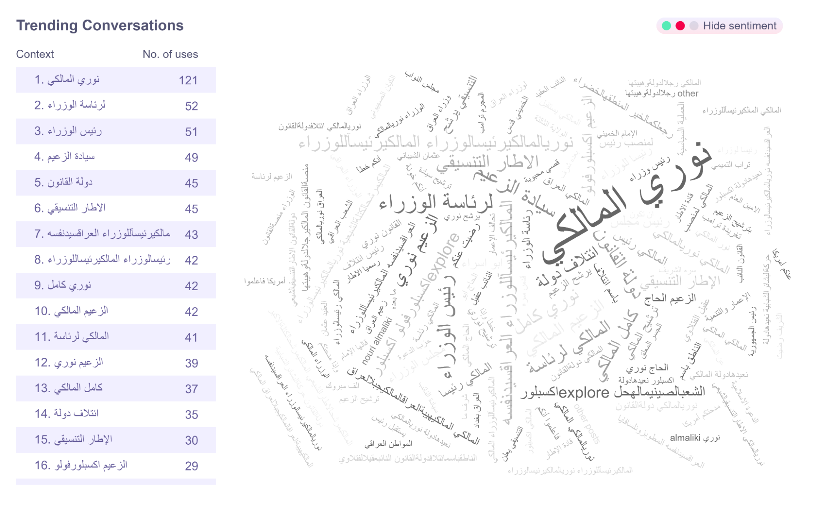The image size is (834, 522).
Task: Click the Context column header
Action: tap(35, 54)
